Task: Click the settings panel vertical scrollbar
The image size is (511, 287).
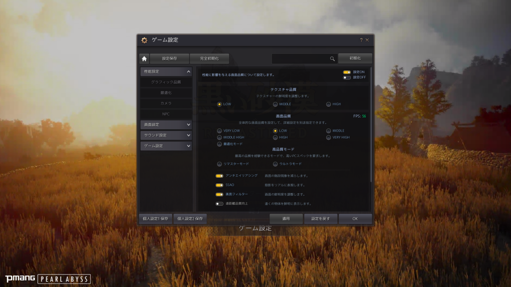Action: pos(371,125)
